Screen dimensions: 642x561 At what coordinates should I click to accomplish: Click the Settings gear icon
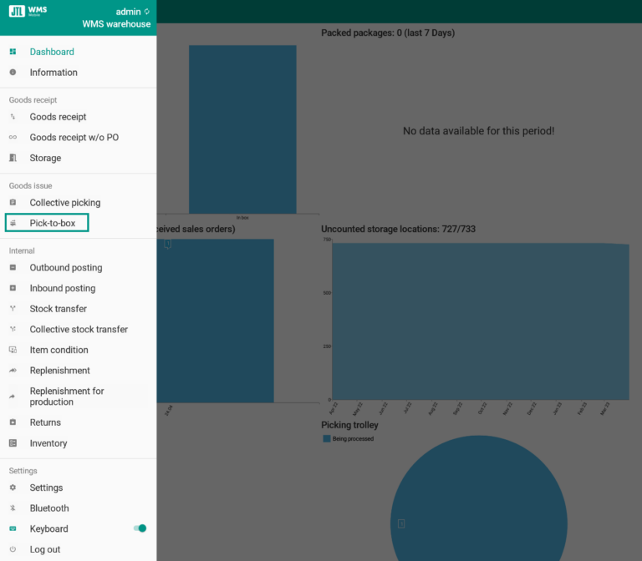[x=13, y=488]
